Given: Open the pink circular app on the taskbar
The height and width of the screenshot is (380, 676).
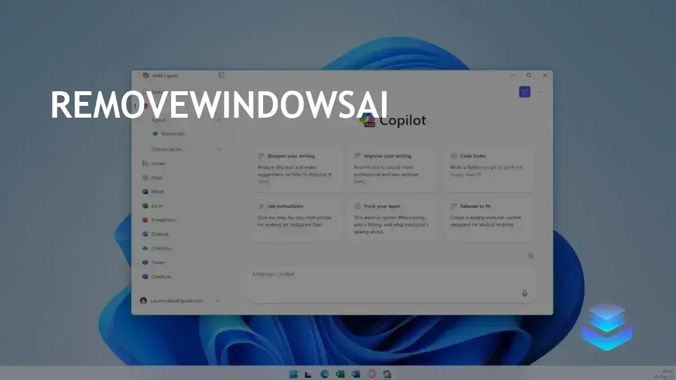Looking at the screenshot, I should coord(371,374).
